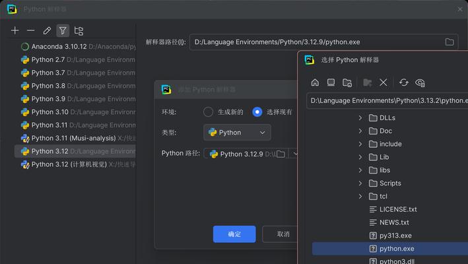
Task: Select Python 3.12 D:/Language interpreter
Action: click(x=75, y=151)
